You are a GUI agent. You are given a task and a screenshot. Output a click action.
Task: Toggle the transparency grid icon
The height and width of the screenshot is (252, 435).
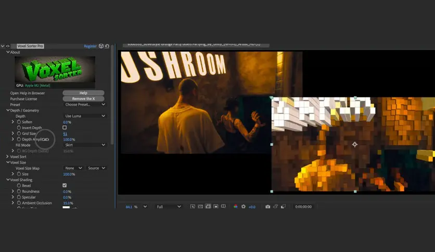[x=200, y=207]
